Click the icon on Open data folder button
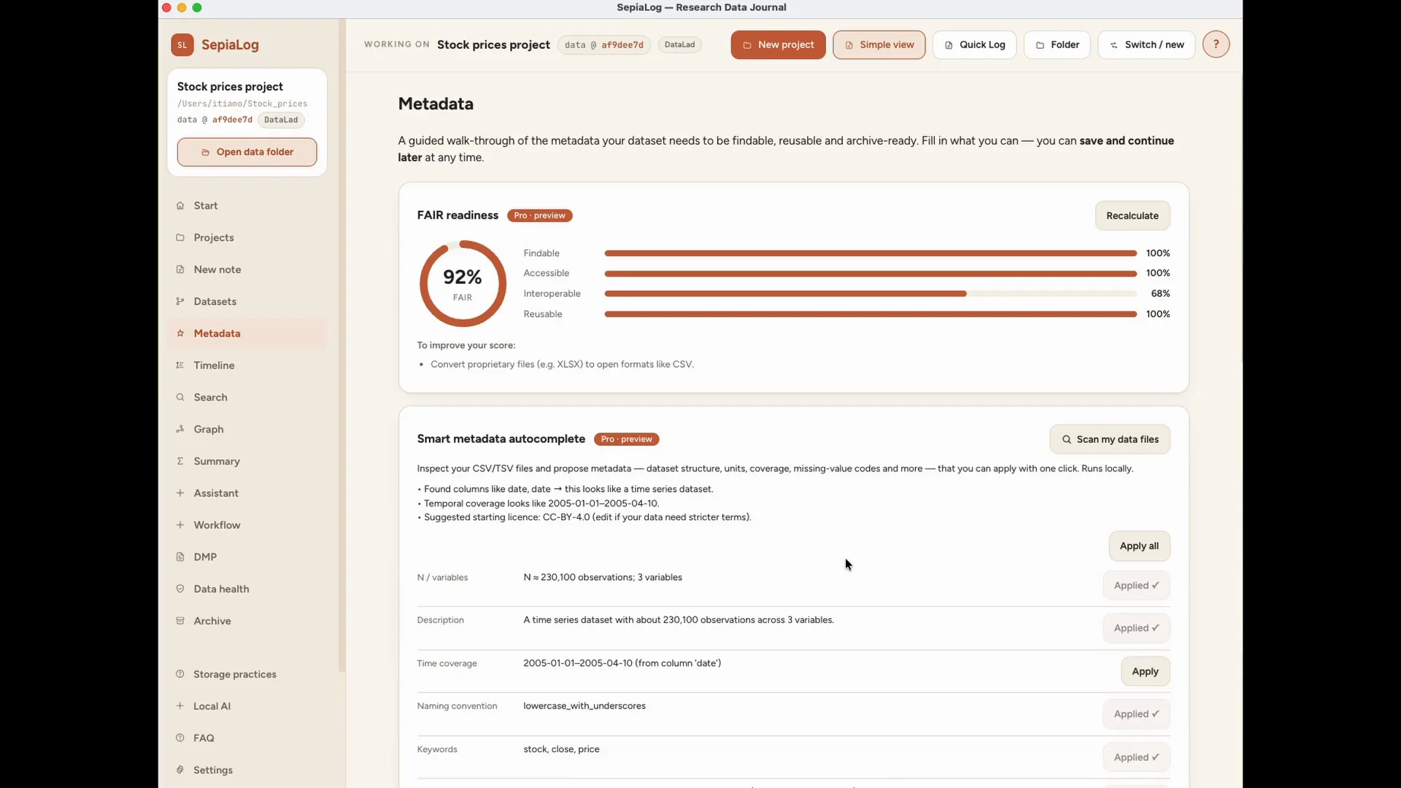This screenshot has height=788, width=1401. (206, 152)
